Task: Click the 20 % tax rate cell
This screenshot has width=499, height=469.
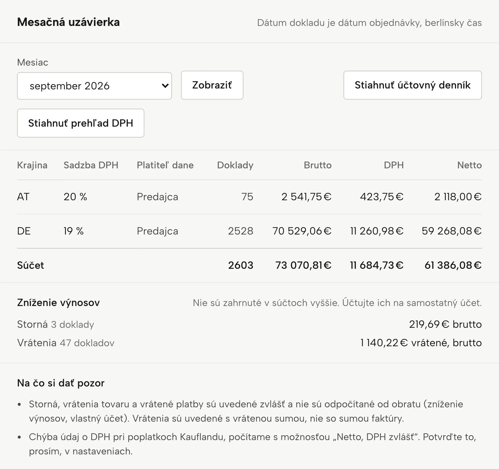Action: (x=75, y=197)
